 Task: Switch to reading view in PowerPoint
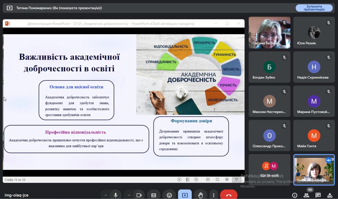coord(227,180)
